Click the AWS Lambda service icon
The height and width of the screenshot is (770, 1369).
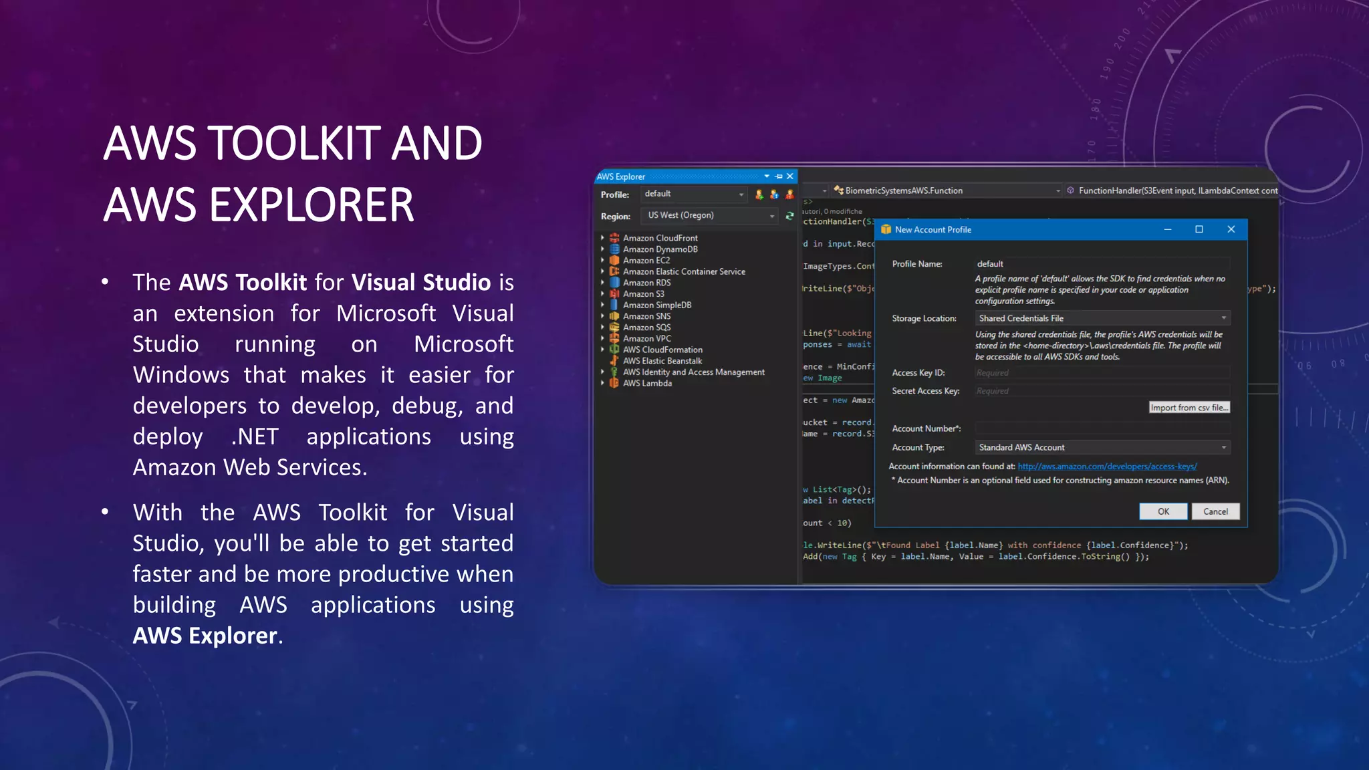pos(614,383)
